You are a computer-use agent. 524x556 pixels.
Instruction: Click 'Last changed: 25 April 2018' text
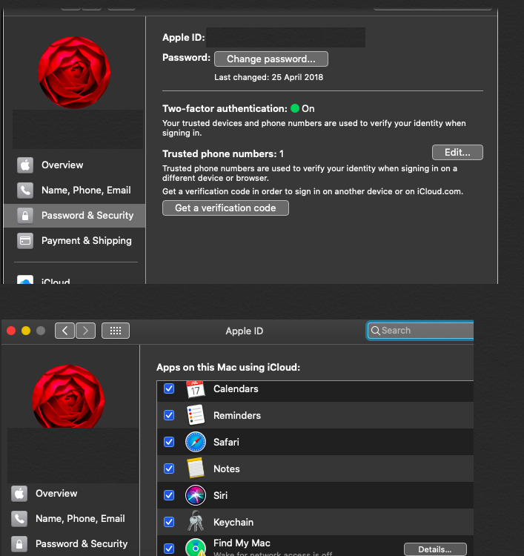tap(268, 77)
